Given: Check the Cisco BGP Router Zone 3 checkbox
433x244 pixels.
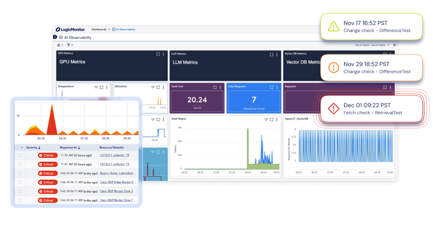Looking at the screenshot, I should coord(19,191).
